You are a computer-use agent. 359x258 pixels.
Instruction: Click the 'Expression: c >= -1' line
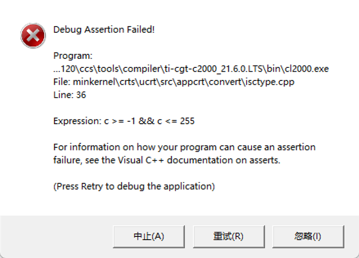pos(124,121)
